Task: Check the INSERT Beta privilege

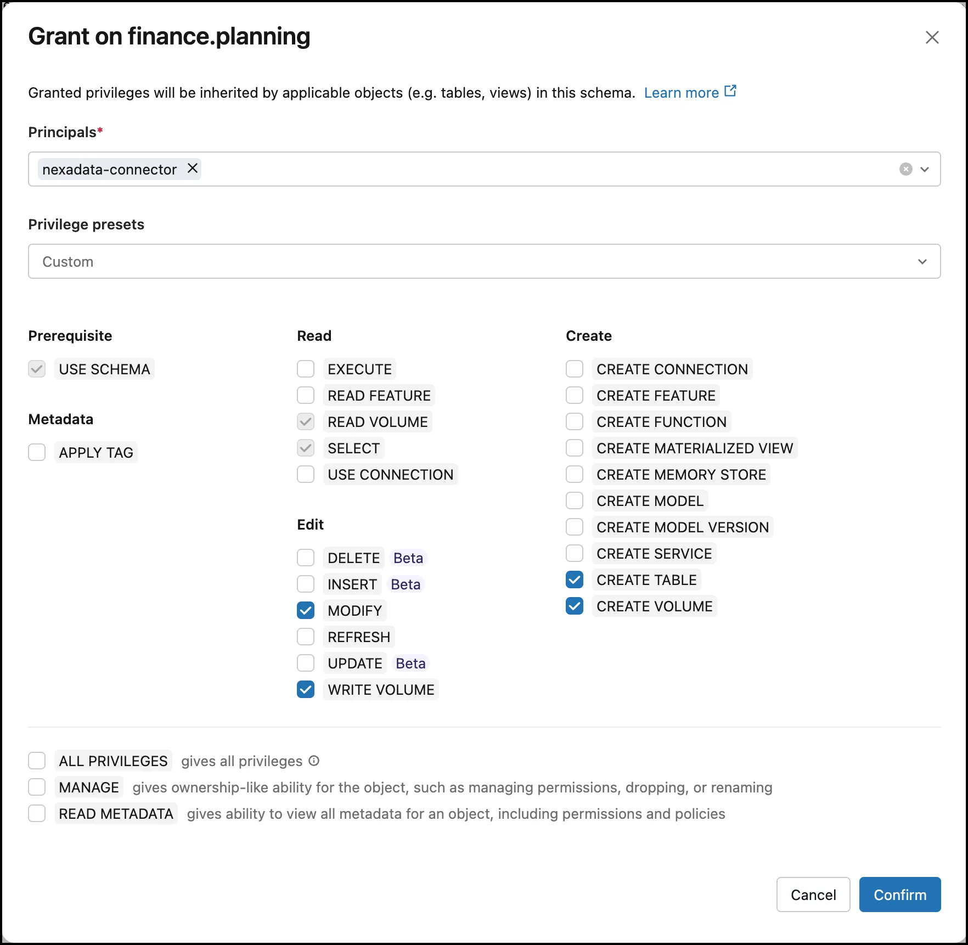Action: (x=306, y=584)
